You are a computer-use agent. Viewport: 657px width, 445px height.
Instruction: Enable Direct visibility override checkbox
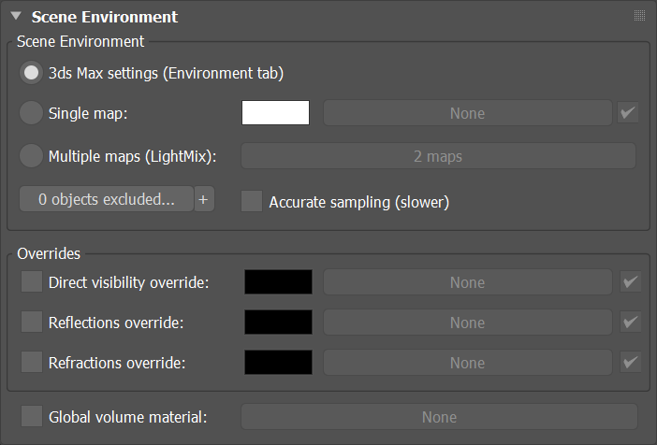(32, 281)
